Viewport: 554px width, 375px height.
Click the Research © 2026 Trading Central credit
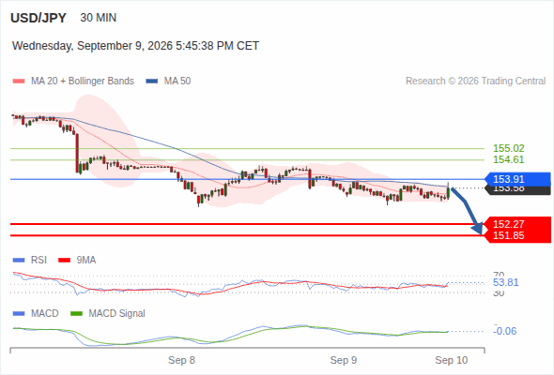[475, 82]
